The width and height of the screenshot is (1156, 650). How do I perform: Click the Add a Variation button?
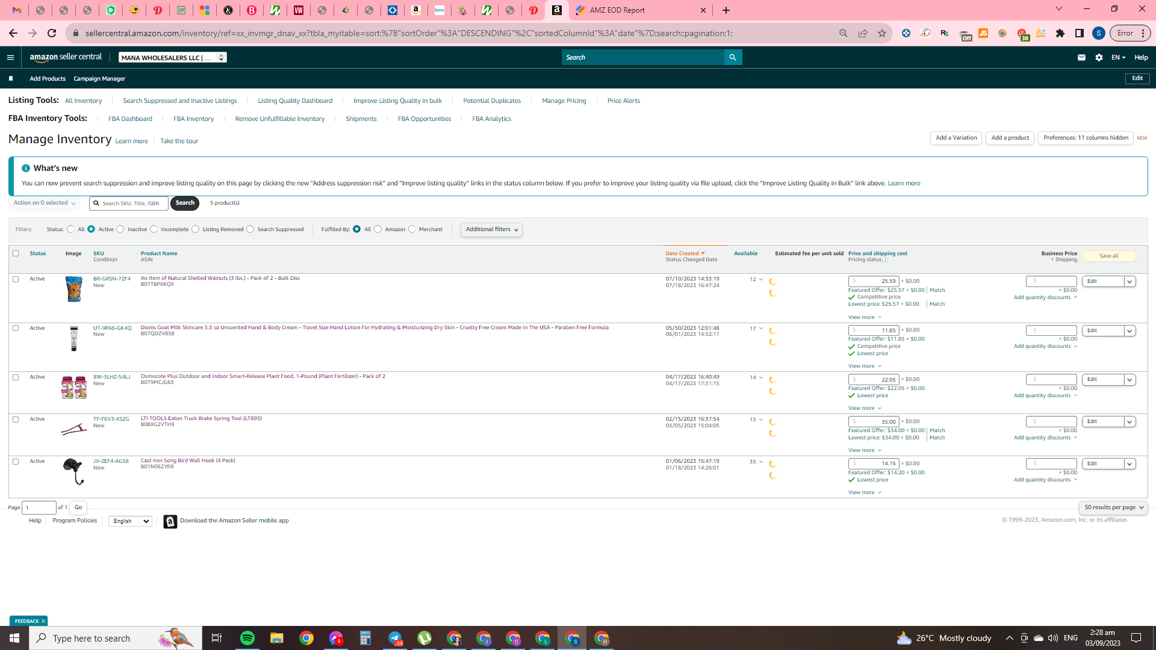pyautogui.click(x=956, y=138)
